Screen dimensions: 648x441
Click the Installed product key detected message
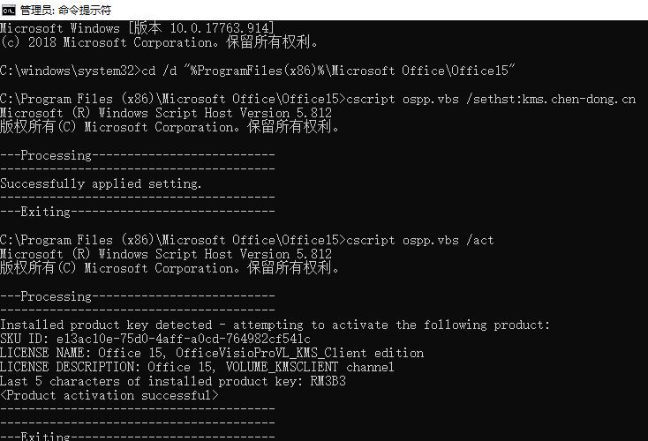tap(275, 325)
